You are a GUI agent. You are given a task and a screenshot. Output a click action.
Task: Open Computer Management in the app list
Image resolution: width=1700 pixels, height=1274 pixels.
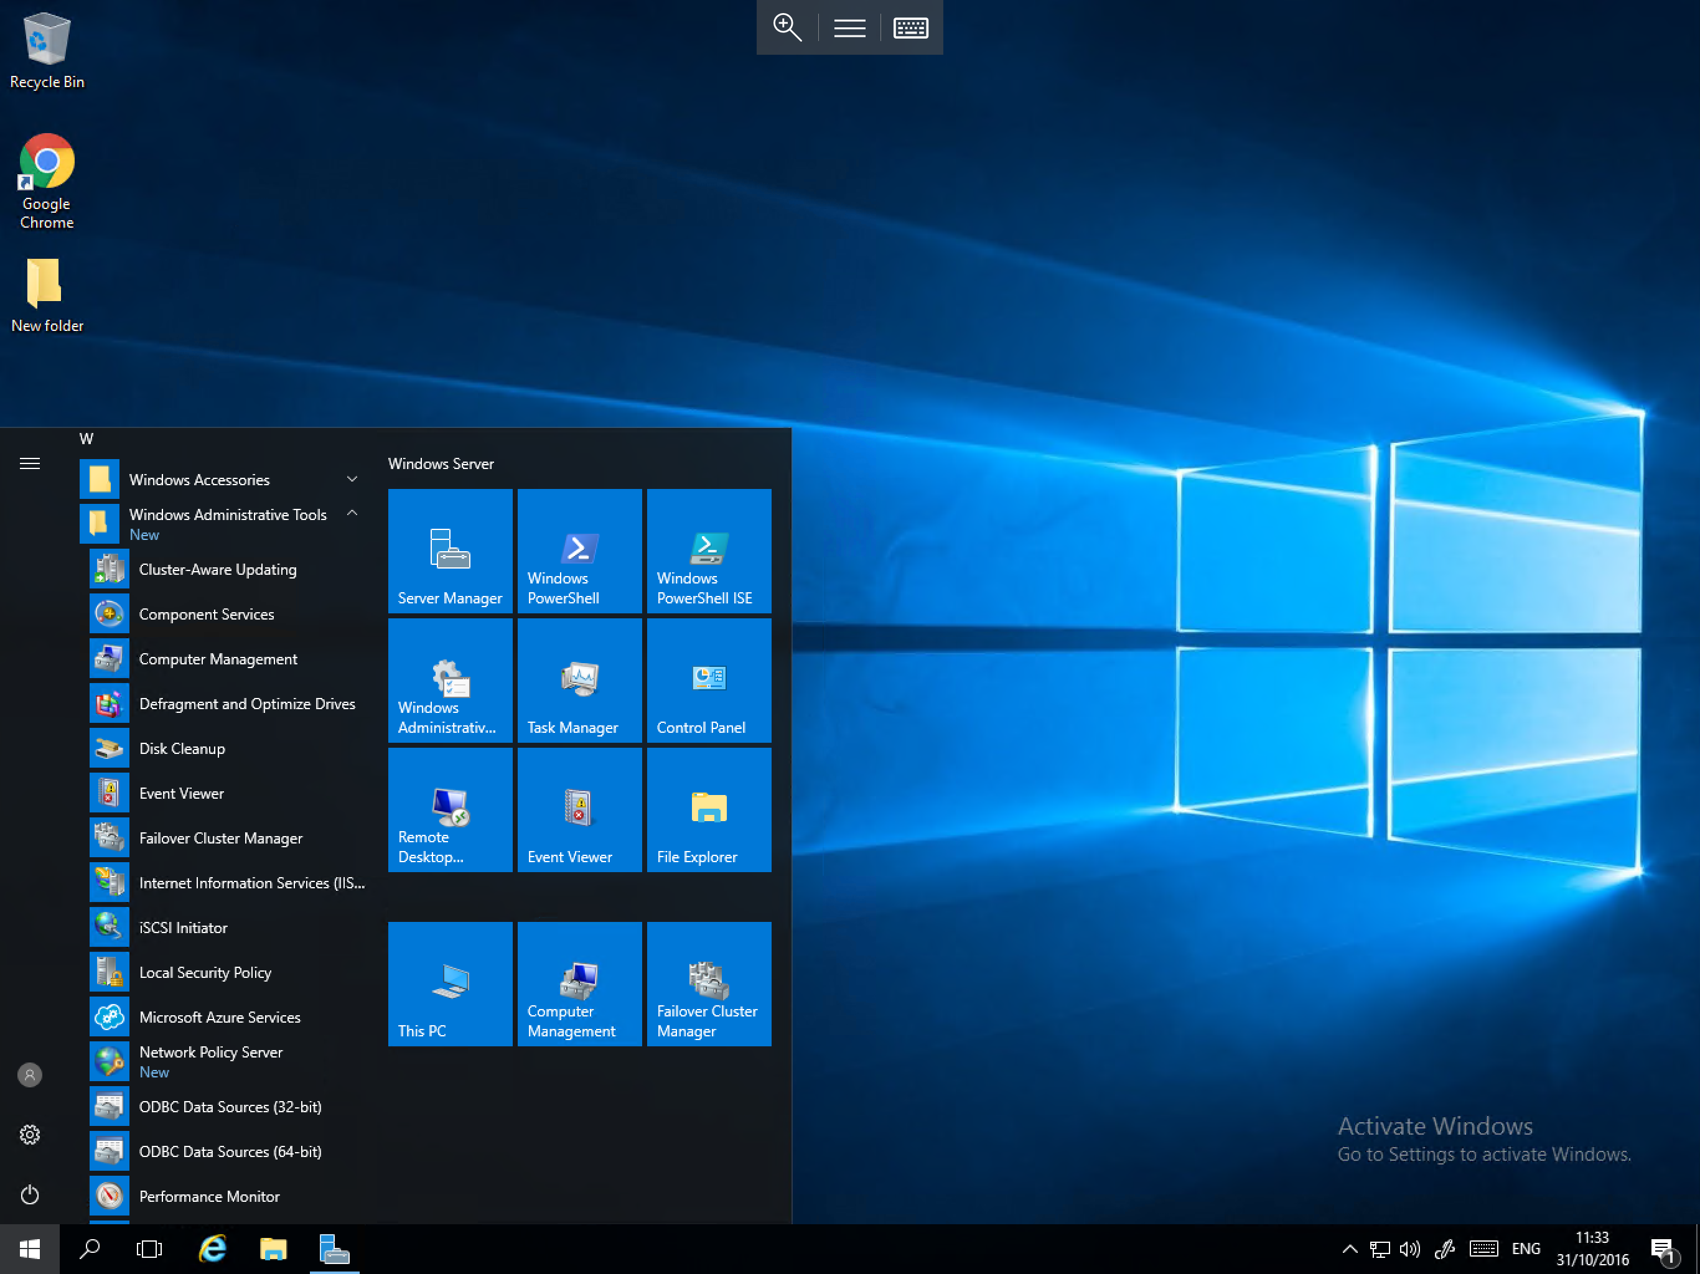228,659
